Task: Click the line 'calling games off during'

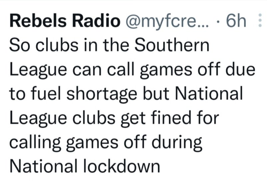Action: 106,142
